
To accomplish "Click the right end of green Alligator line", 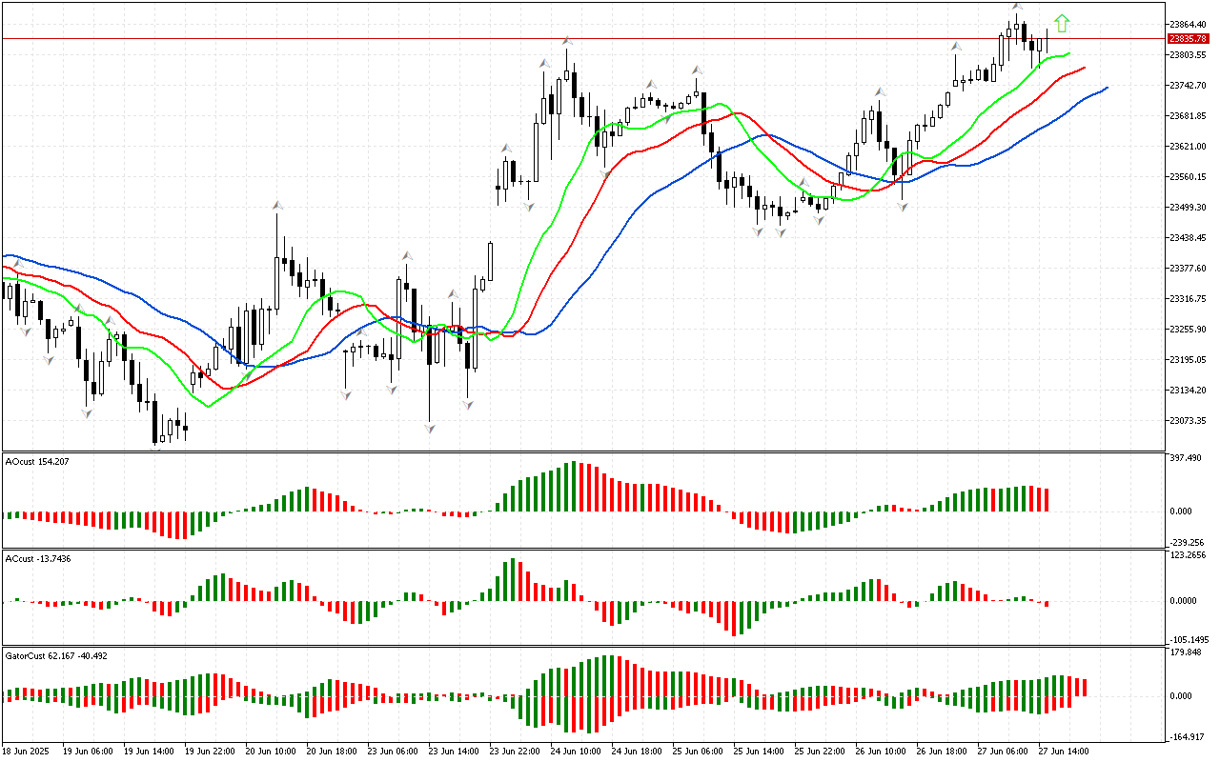I will (x=1068, y=54).
